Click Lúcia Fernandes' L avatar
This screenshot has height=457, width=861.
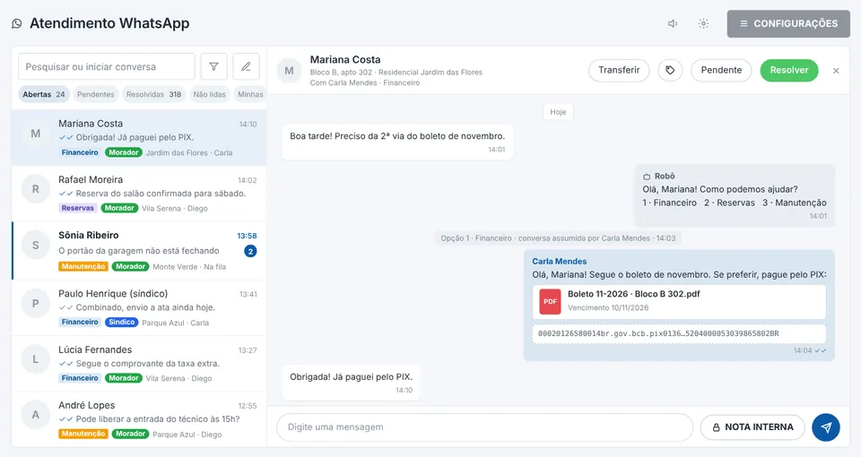tap(36, 359)
